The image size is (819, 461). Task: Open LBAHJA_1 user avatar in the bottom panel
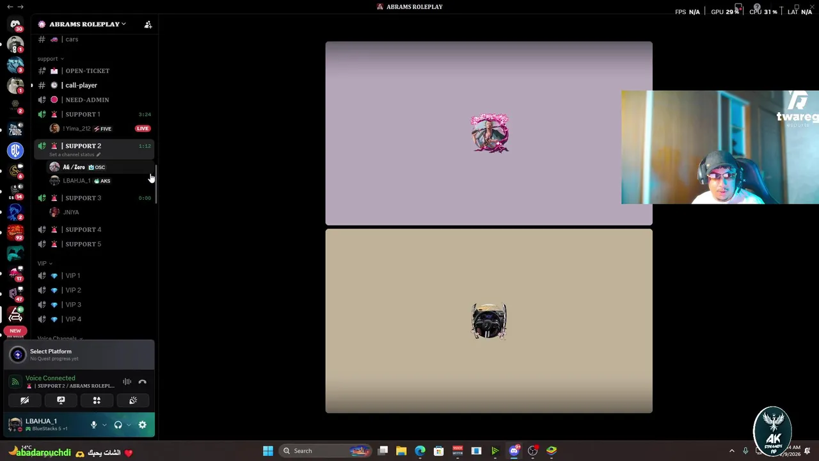(15, 425)
